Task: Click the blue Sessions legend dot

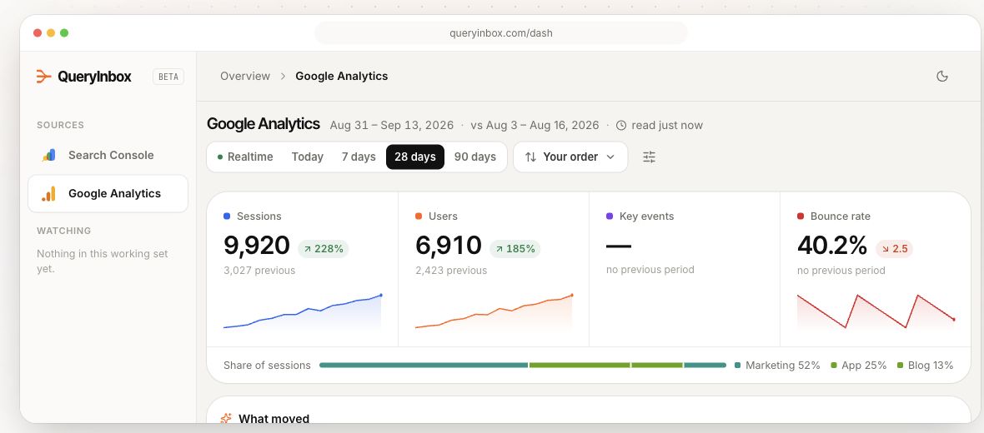Action: (x=227, y=216)
